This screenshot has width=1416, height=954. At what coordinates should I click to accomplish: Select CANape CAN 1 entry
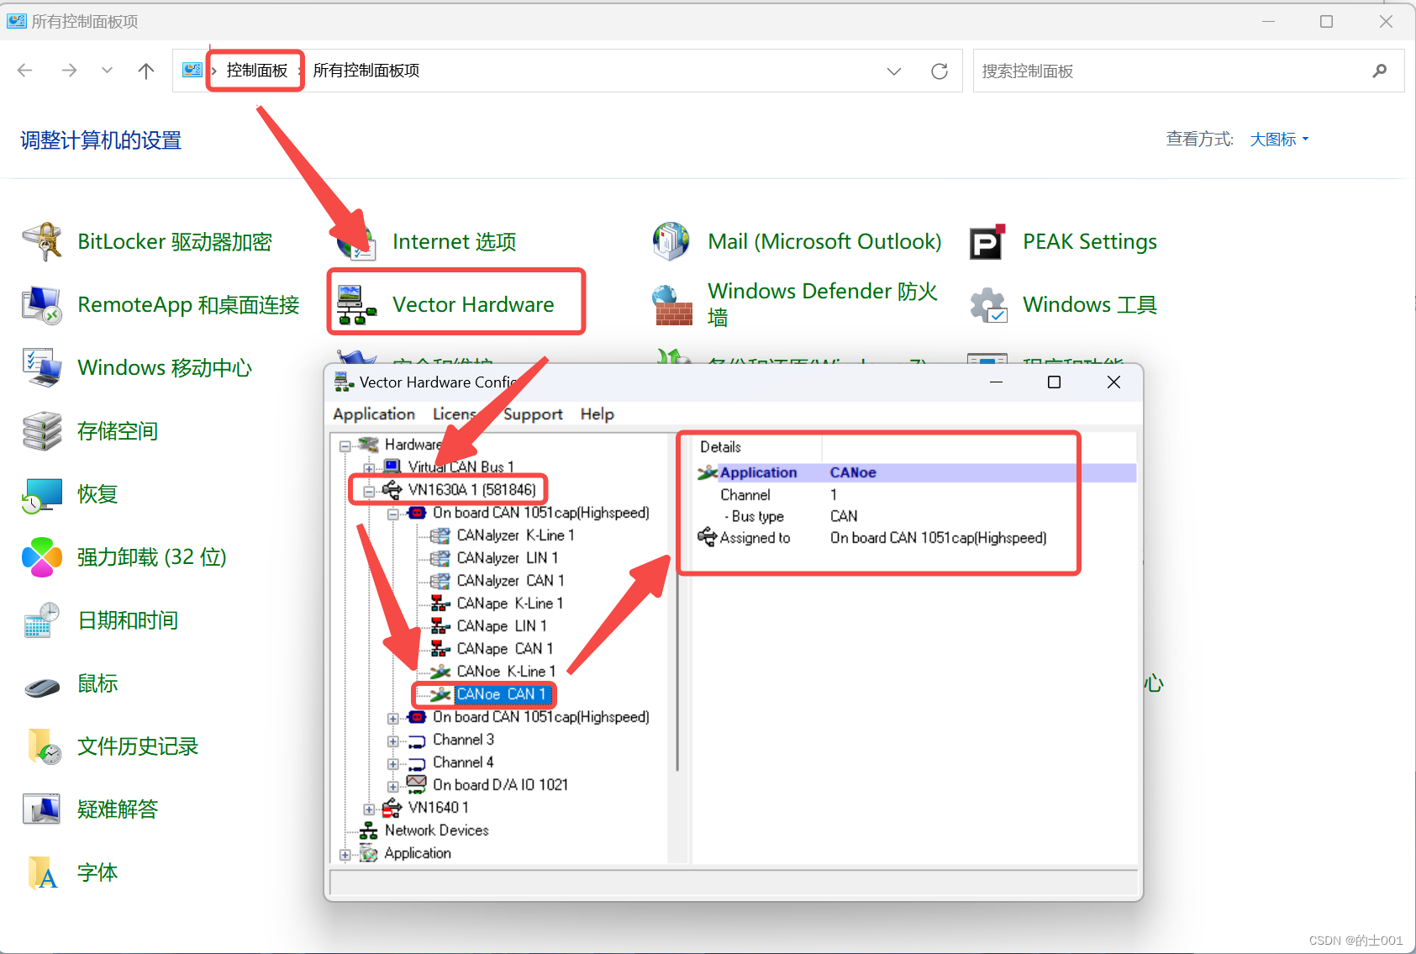click(x=505, y=649)
